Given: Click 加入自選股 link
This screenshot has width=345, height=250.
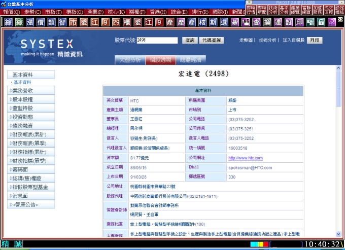Looking at the screenshot, I should point(294,40).
